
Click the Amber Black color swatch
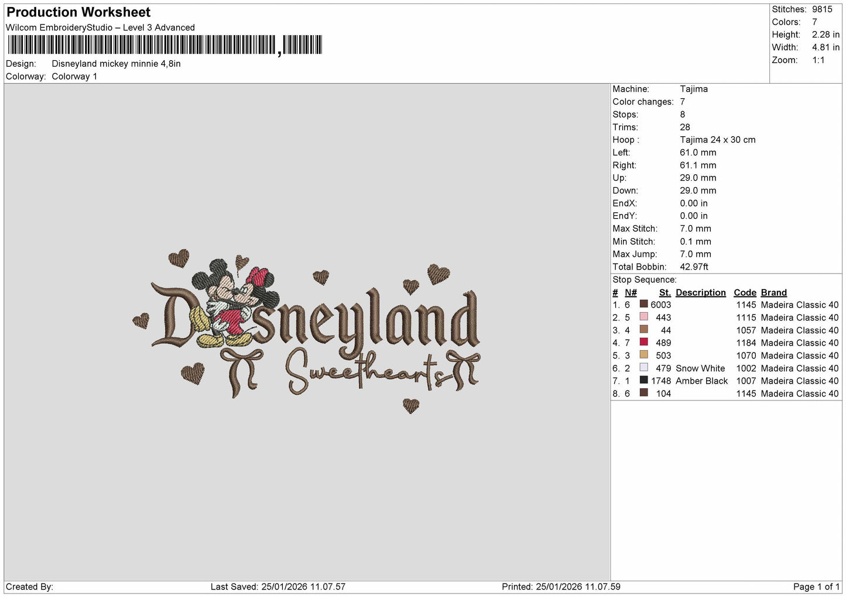[x=644, y=380]
